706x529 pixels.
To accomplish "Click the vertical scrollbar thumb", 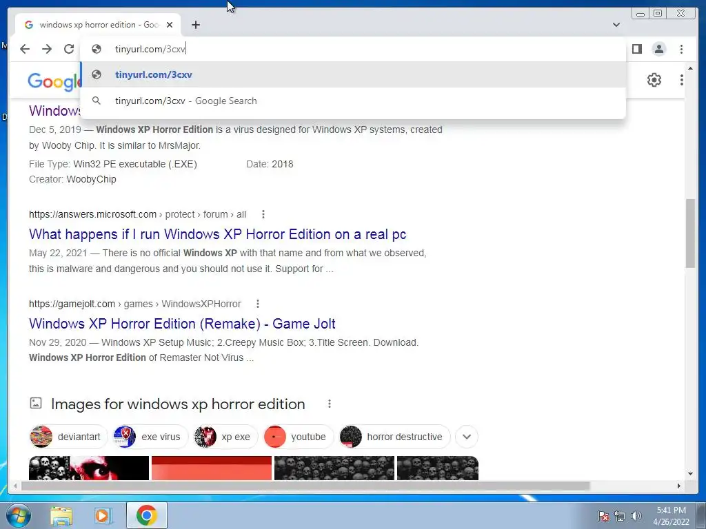I will coord(690,233).
